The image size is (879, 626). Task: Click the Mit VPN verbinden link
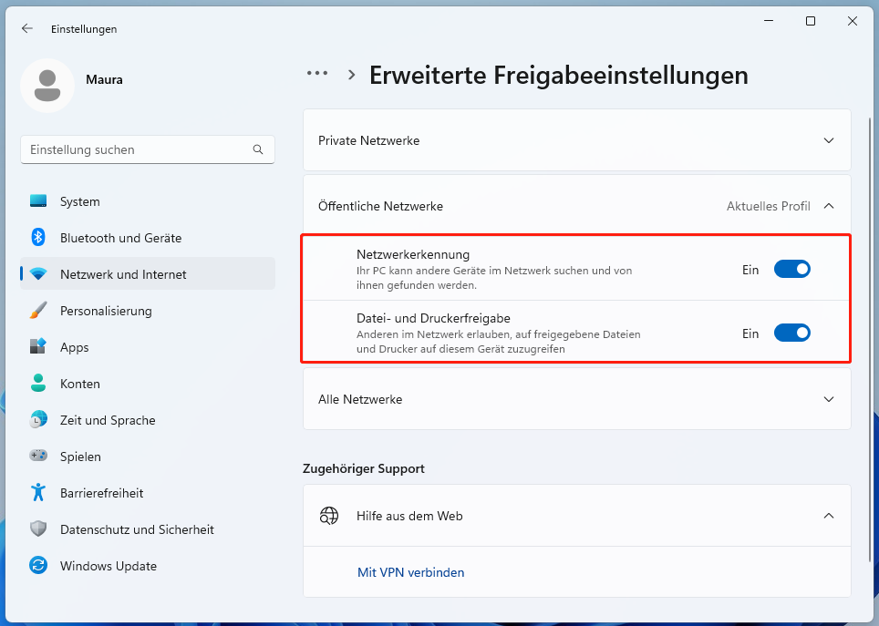410,571
